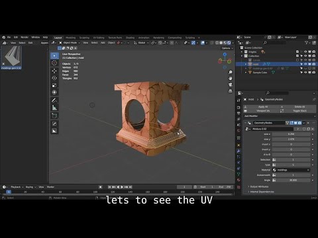
Task: Select the Select Box tool in toolbar
Action: pos(54,56)
